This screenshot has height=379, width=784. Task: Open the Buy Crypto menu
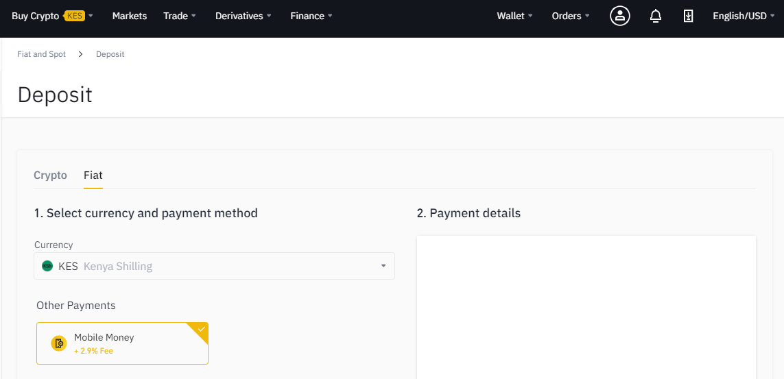pos(53,16)
